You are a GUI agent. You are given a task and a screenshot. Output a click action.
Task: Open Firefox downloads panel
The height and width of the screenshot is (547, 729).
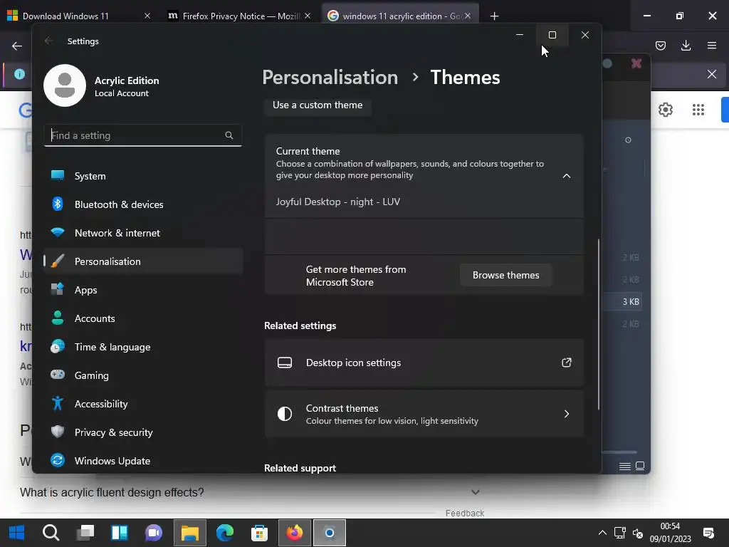pos(686,46)
